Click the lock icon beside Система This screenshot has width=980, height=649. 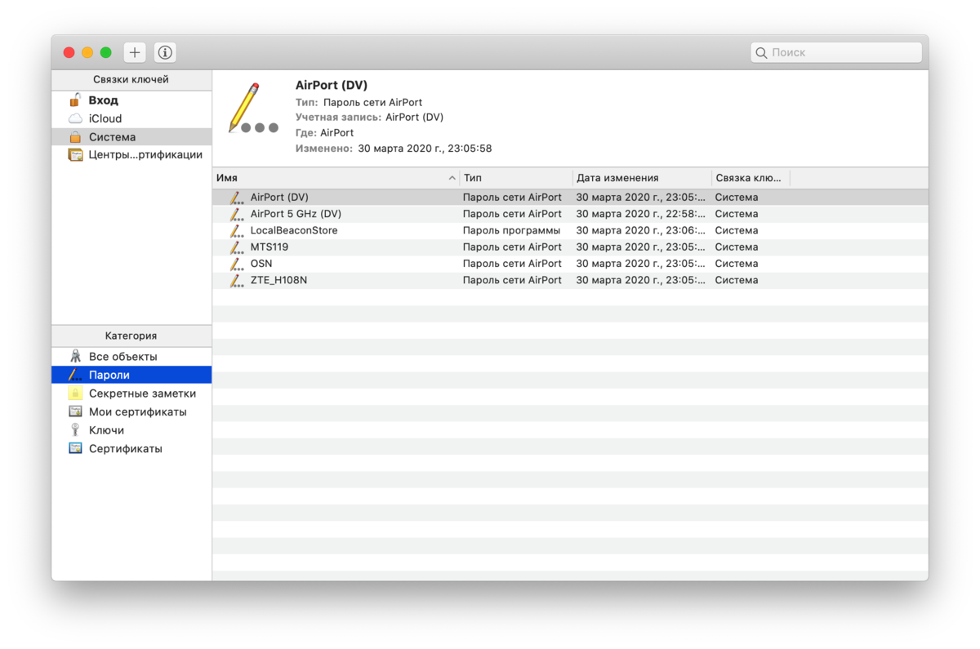pyautogui.click(x=75, y=137)
